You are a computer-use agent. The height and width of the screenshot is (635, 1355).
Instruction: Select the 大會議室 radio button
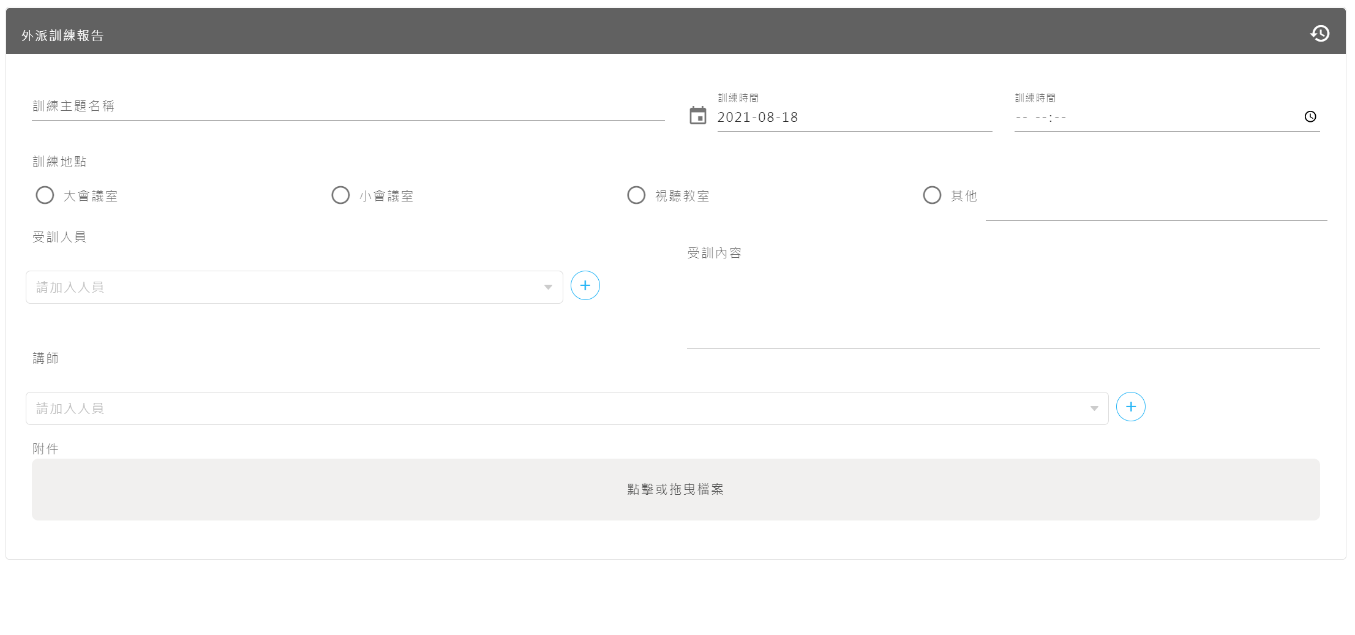45,195
